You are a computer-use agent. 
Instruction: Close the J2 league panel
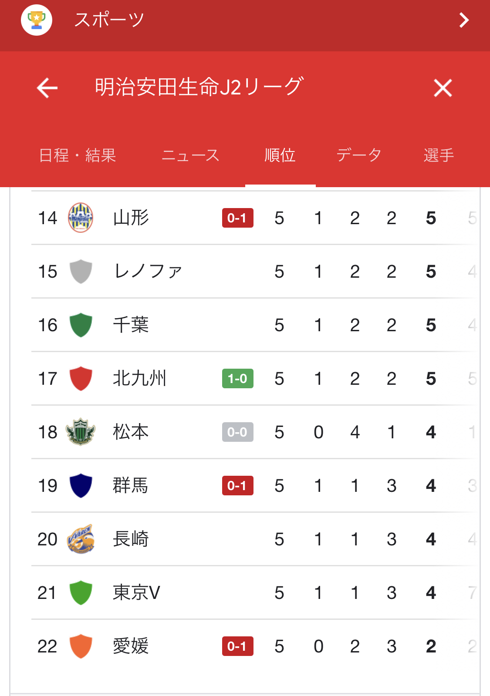443,88
